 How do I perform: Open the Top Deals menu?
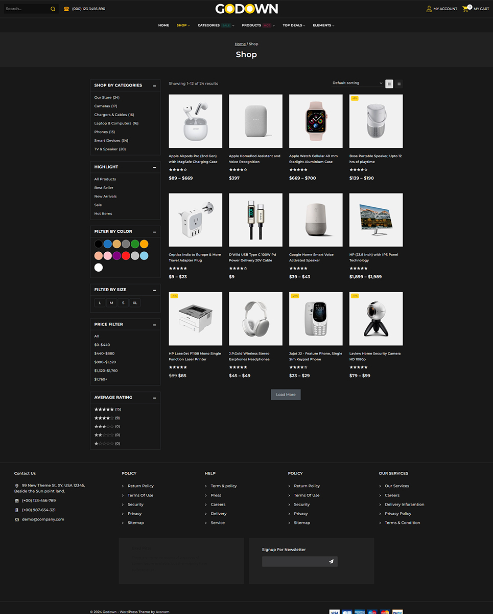(294, 25)
